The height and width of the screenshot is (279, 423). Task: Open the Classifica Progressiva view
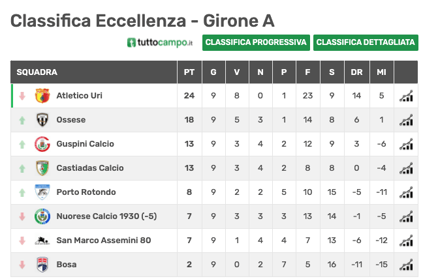[256, 42]
